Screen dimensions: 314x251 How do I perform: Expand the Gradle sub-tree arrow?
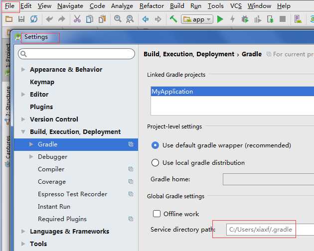(31, 144)
